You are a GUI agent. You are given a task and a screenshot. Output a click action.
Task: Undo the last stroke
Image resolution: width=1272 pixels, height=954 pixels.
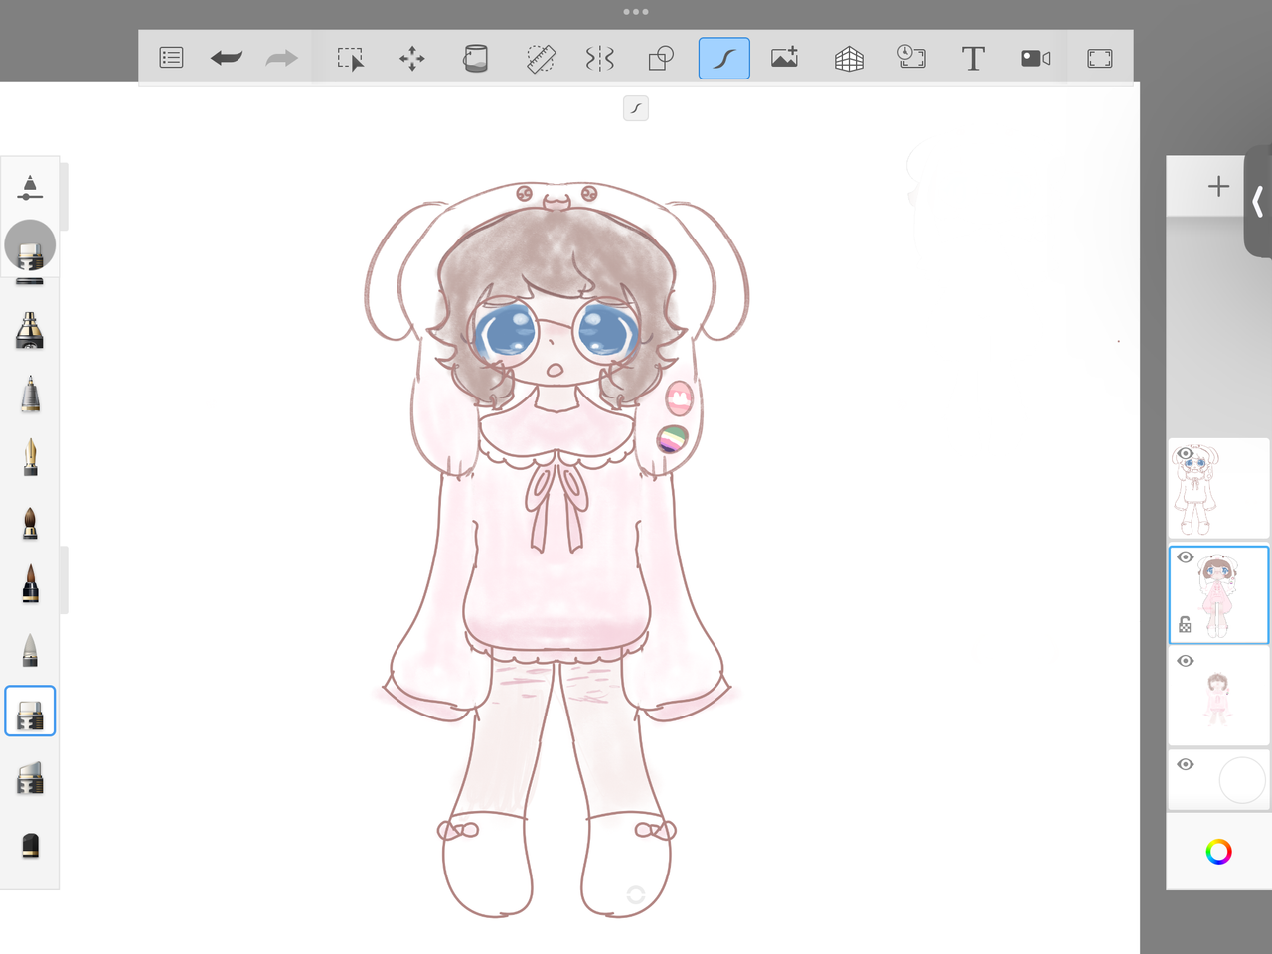227,59
